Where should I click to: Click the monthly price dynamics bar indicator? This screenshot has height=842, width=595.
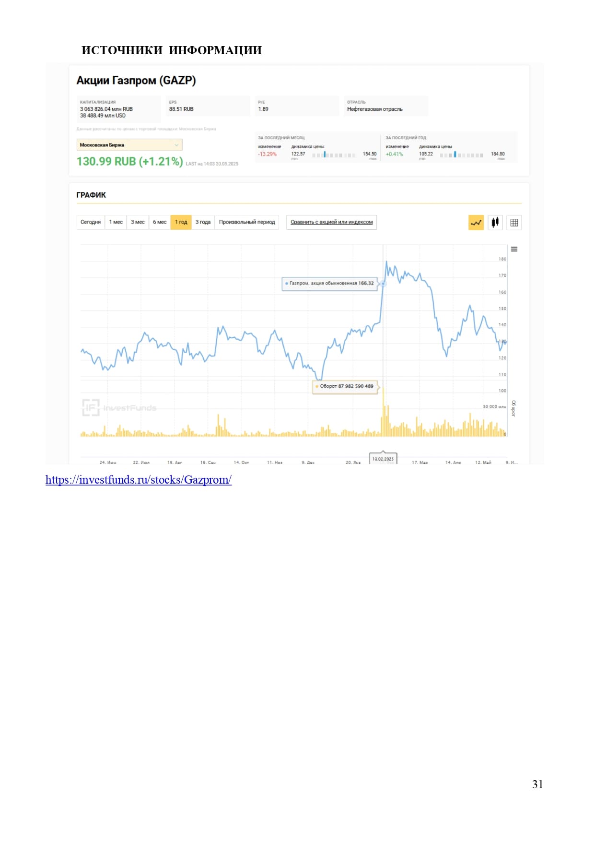coord(334,155)
